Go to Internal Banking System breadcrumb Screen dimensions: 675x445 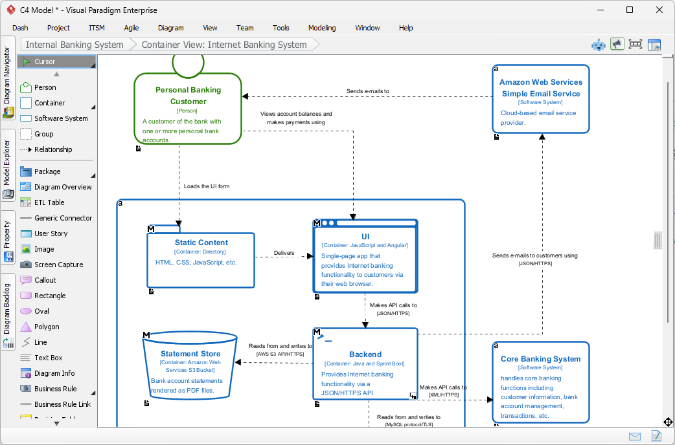click(x=74, y=45)
